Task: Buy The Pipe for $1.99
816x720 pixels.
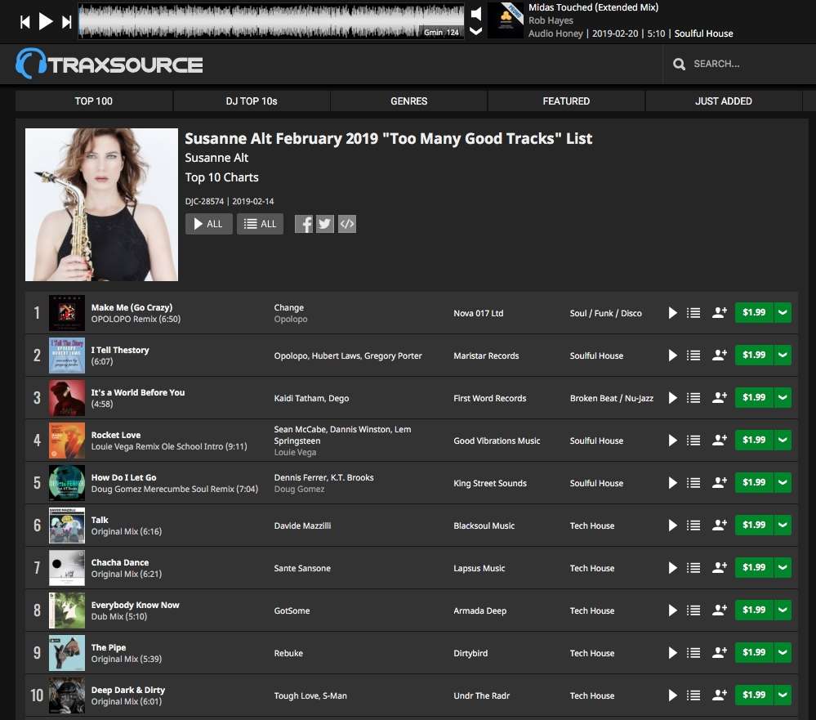Action: click(x=754, y=652)
